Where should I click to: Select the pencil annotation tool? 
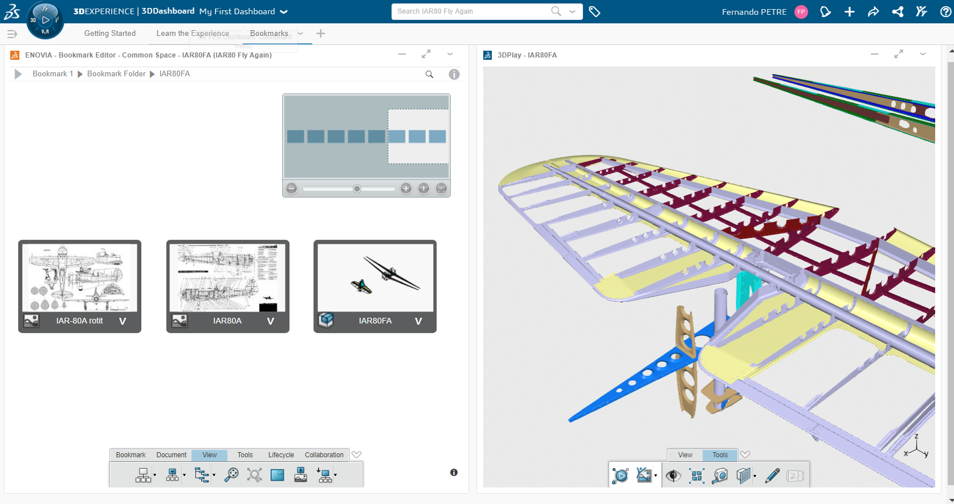tap(773, 476)
